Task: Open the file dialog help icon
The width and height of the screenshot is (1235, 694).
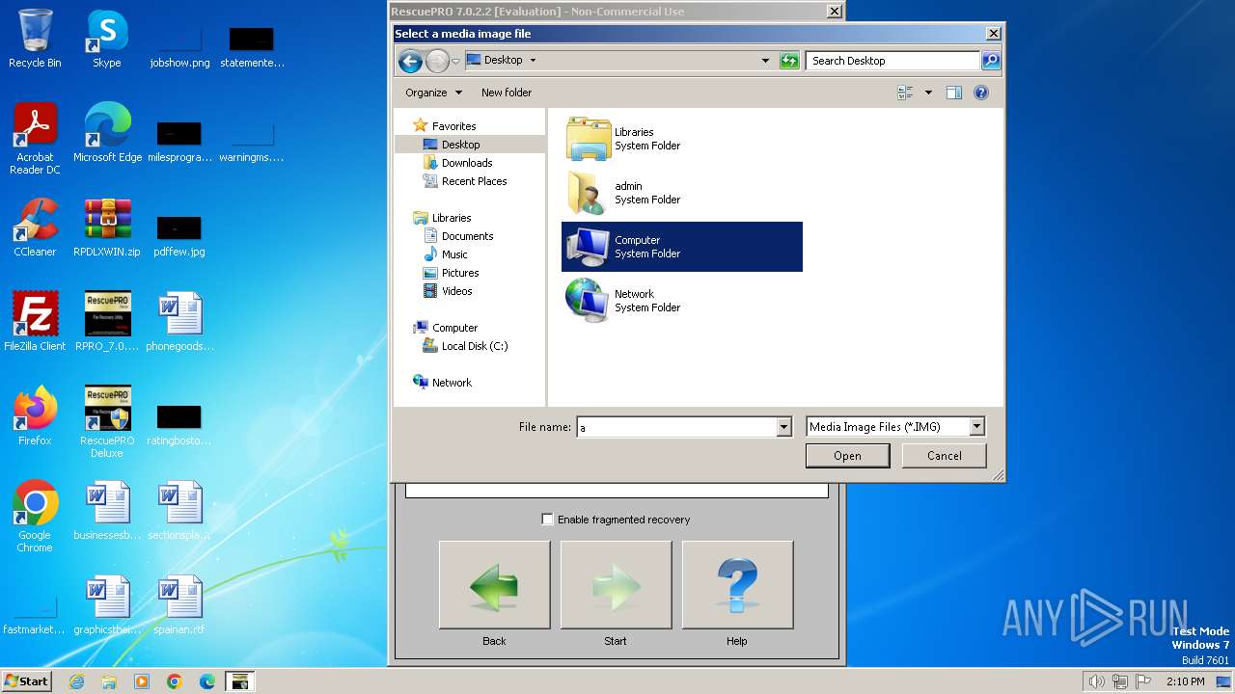Action: (981, 93)
